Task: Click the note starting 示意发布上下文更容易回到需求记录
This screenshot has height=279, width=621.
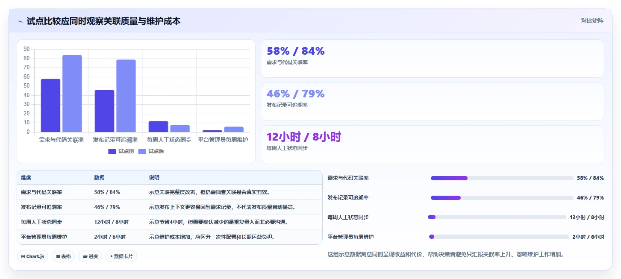Action: [x=222, y=207]
